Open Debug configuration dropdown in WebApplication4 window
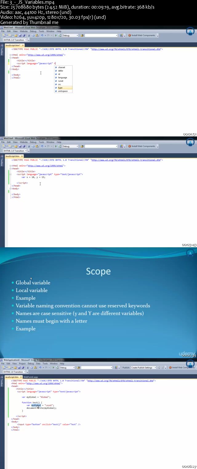The width and height of the screenshot is (197, 469). [x=67, y=367]
